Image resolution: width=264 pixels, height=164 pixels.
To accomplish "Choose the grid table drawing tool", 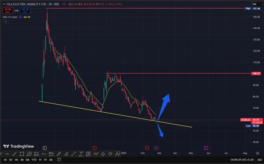I will (x=88, y=154).
